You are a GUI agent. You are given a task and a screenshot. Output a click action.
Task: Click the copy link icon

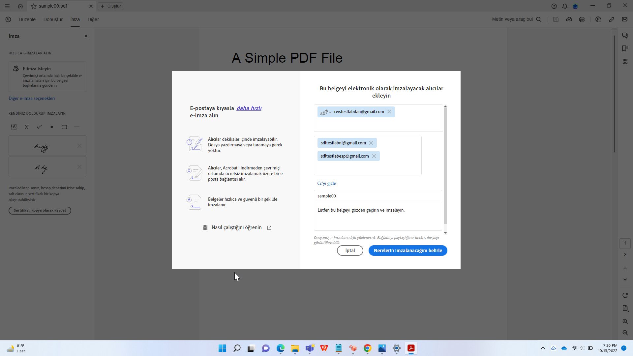tap(612, 19)
